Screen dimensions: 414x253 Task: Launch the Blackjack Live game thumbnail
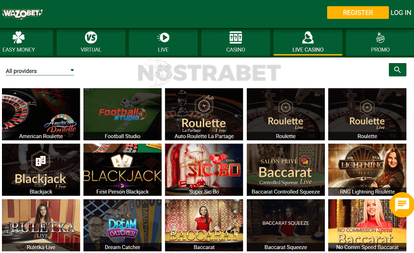(41, 170)
